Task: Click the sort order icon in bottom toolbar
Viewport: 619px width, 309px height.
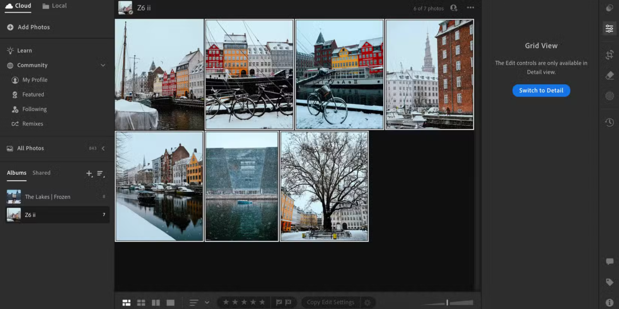Action: click(194, 303)
